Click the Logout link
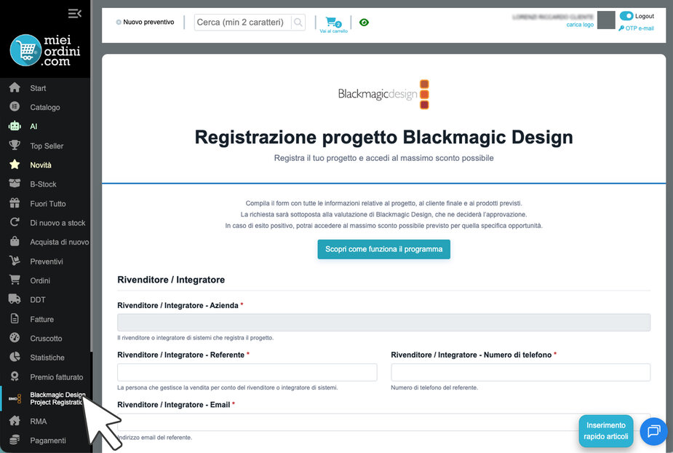This screenshot has width=673, height=453. tap(644, 16)
